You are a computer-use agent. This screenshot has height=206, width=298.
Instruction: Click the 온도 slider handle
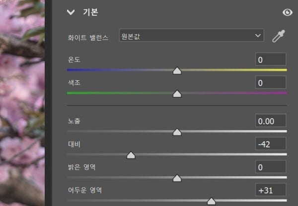(177, 71)
